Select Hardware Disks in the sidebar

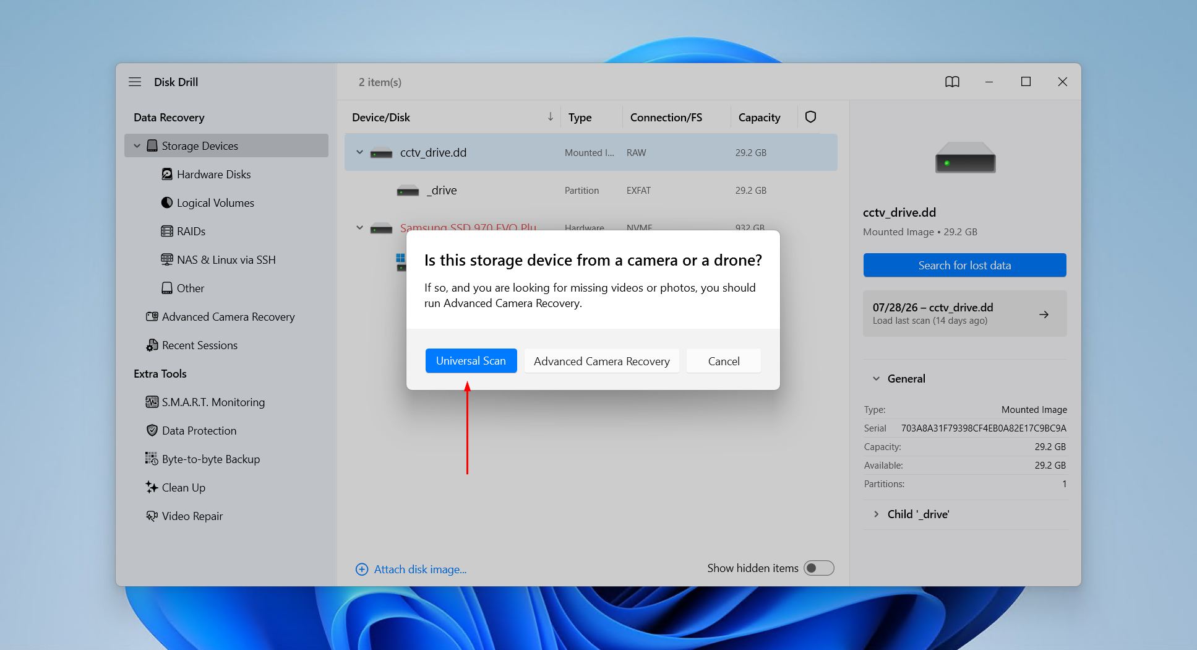pyautogui.click(x=213, y=174)
